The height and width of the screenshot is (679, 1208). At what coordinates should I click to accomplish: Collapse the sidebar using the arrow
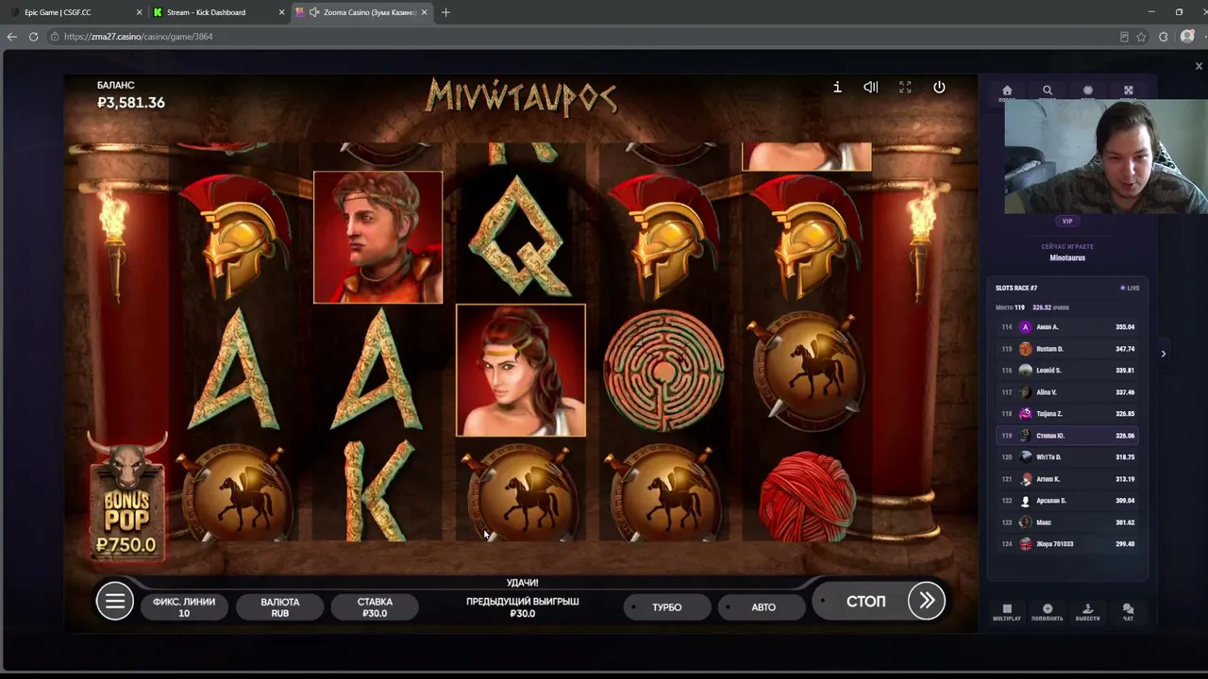1163,354
